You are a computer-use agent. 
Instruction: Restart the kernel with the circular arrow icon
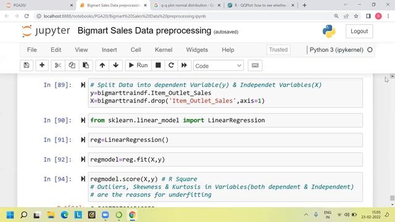point(171,65)
